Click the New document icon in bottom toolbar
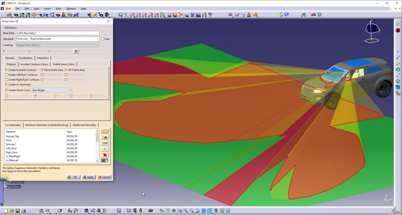Image resolution: width=402 pixels, height=215 pixels. pos(5,211)
